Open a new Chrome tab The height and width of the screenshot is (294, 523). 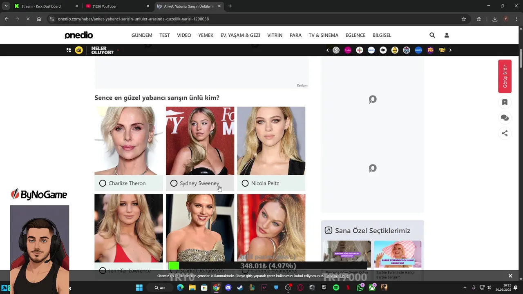point(230,6)
